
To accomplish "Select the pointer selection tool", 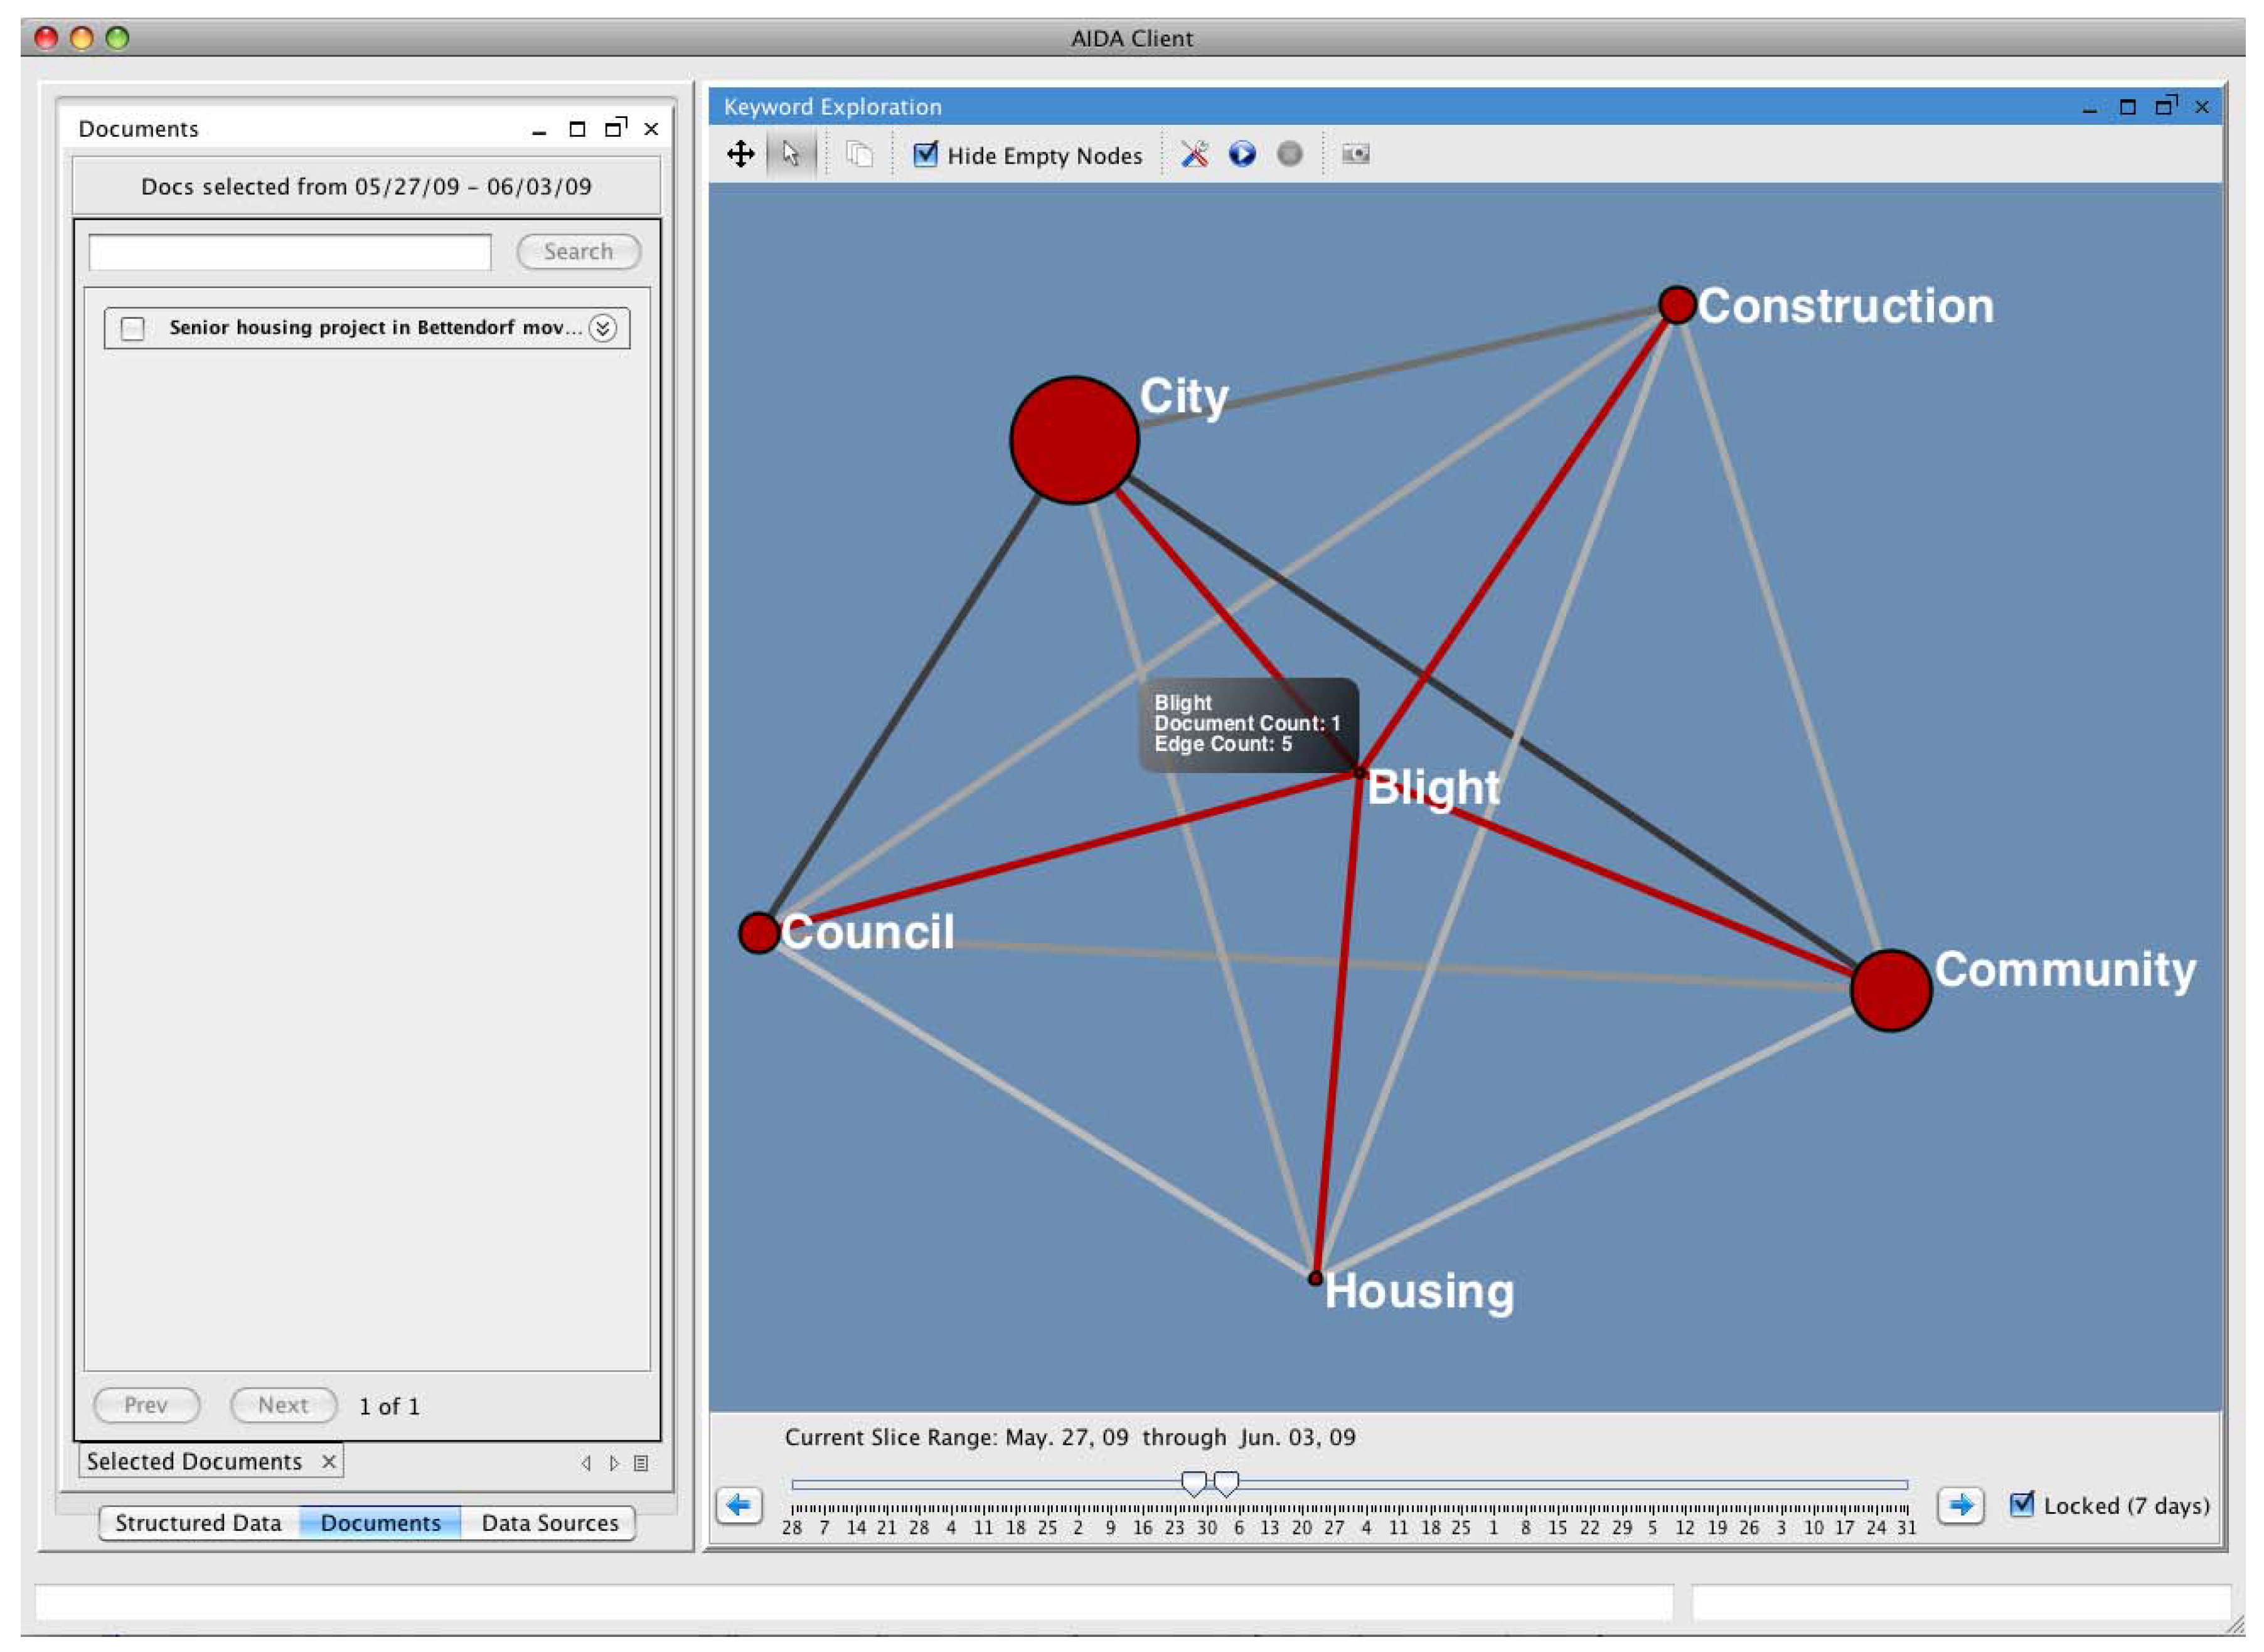I will [x=791, y=154].
